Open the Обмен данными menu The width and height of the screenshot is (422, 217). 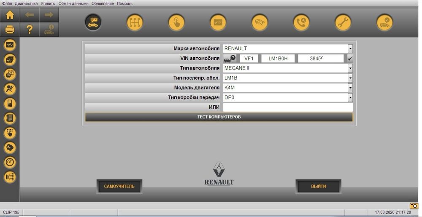click(x=73, y=3)
